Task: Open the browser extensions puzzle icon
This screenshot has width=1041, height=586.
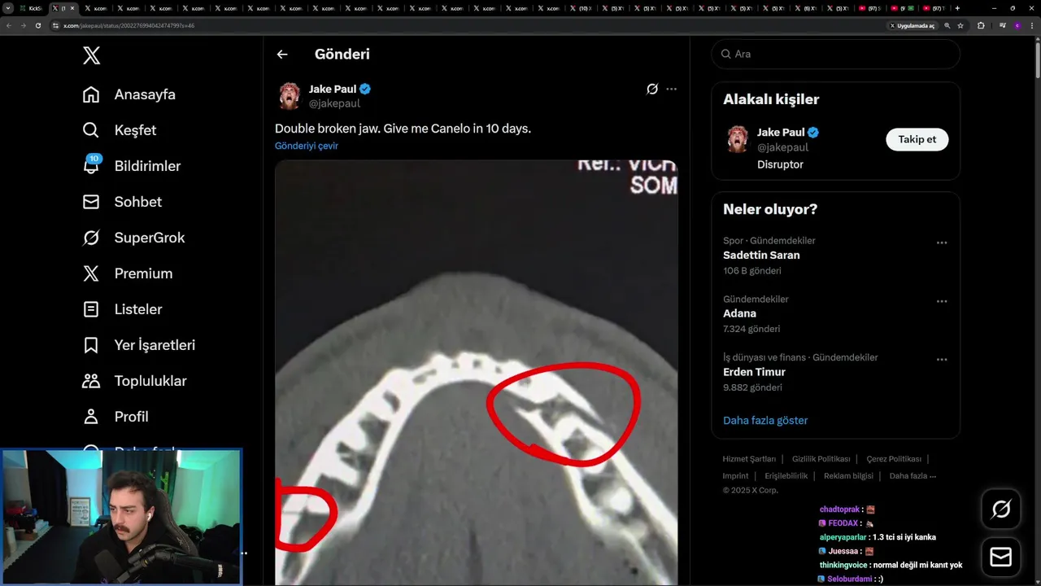Action: (x=981, y=25)
